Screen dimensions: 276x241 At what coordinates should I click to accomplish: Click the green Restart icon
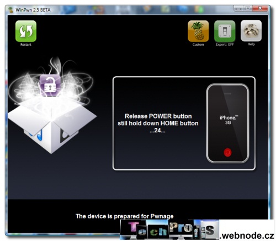26,31
